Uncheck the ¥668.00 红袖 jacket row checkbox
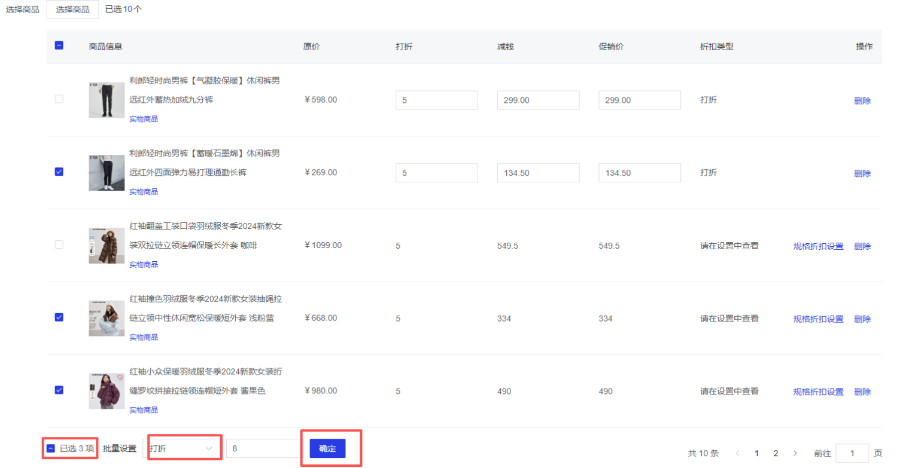This screenshot has height=468, width=900. point(59,317)
